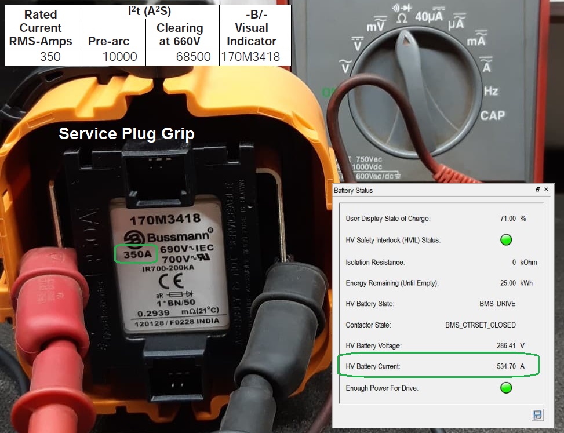Click the HVIL Status green indicator
The height and width of the screenshot is (433, 564).
(x=506, y=239)
